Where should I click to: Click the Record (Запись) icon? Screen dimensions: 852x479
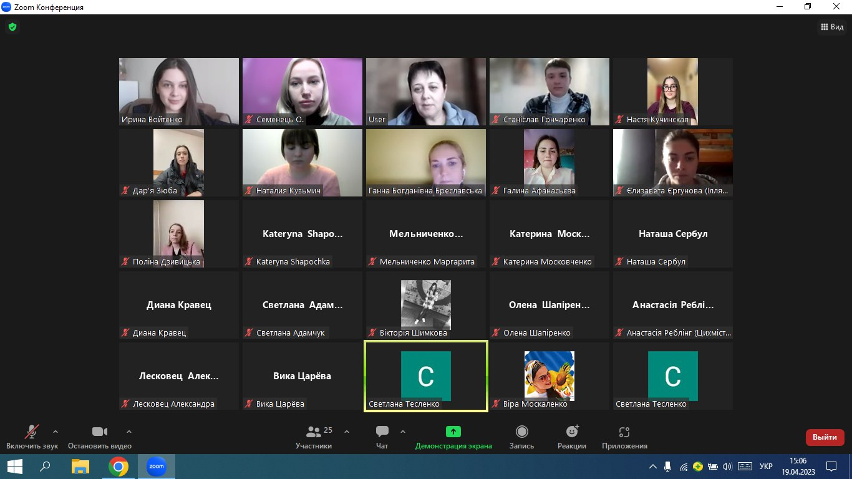coord(521,432)
